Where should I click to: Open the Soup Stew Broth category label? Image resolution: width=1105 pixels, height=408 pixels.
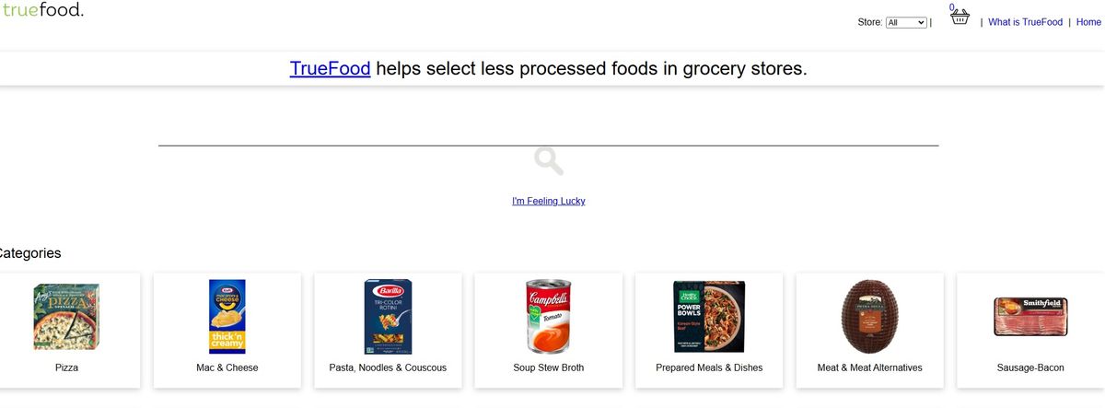click(x=549, y=367)
